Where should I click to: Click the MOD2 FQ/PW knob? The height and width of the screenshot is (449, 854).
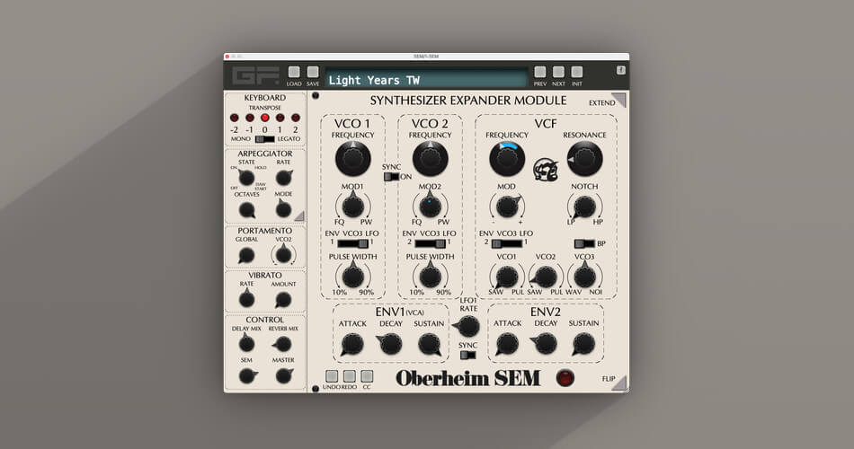click(431, 207)
